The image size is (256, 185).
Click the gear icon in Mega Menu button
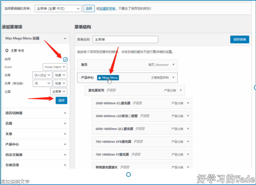pos(100,78)
